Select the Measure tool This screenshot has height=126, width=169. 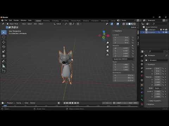pos(4,66)
